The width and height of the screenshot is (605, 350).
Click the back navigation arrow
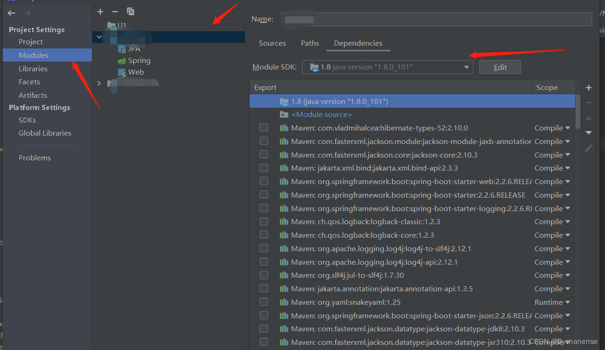point(11,13)
